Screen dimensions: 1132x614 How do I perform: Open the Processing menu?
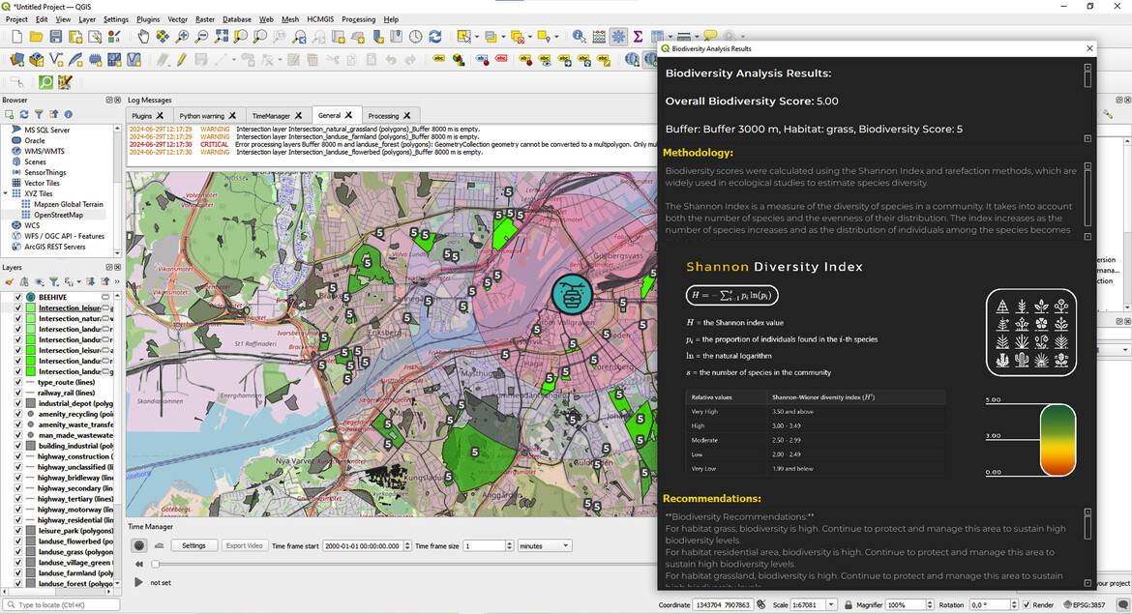[x=358, y=19]
